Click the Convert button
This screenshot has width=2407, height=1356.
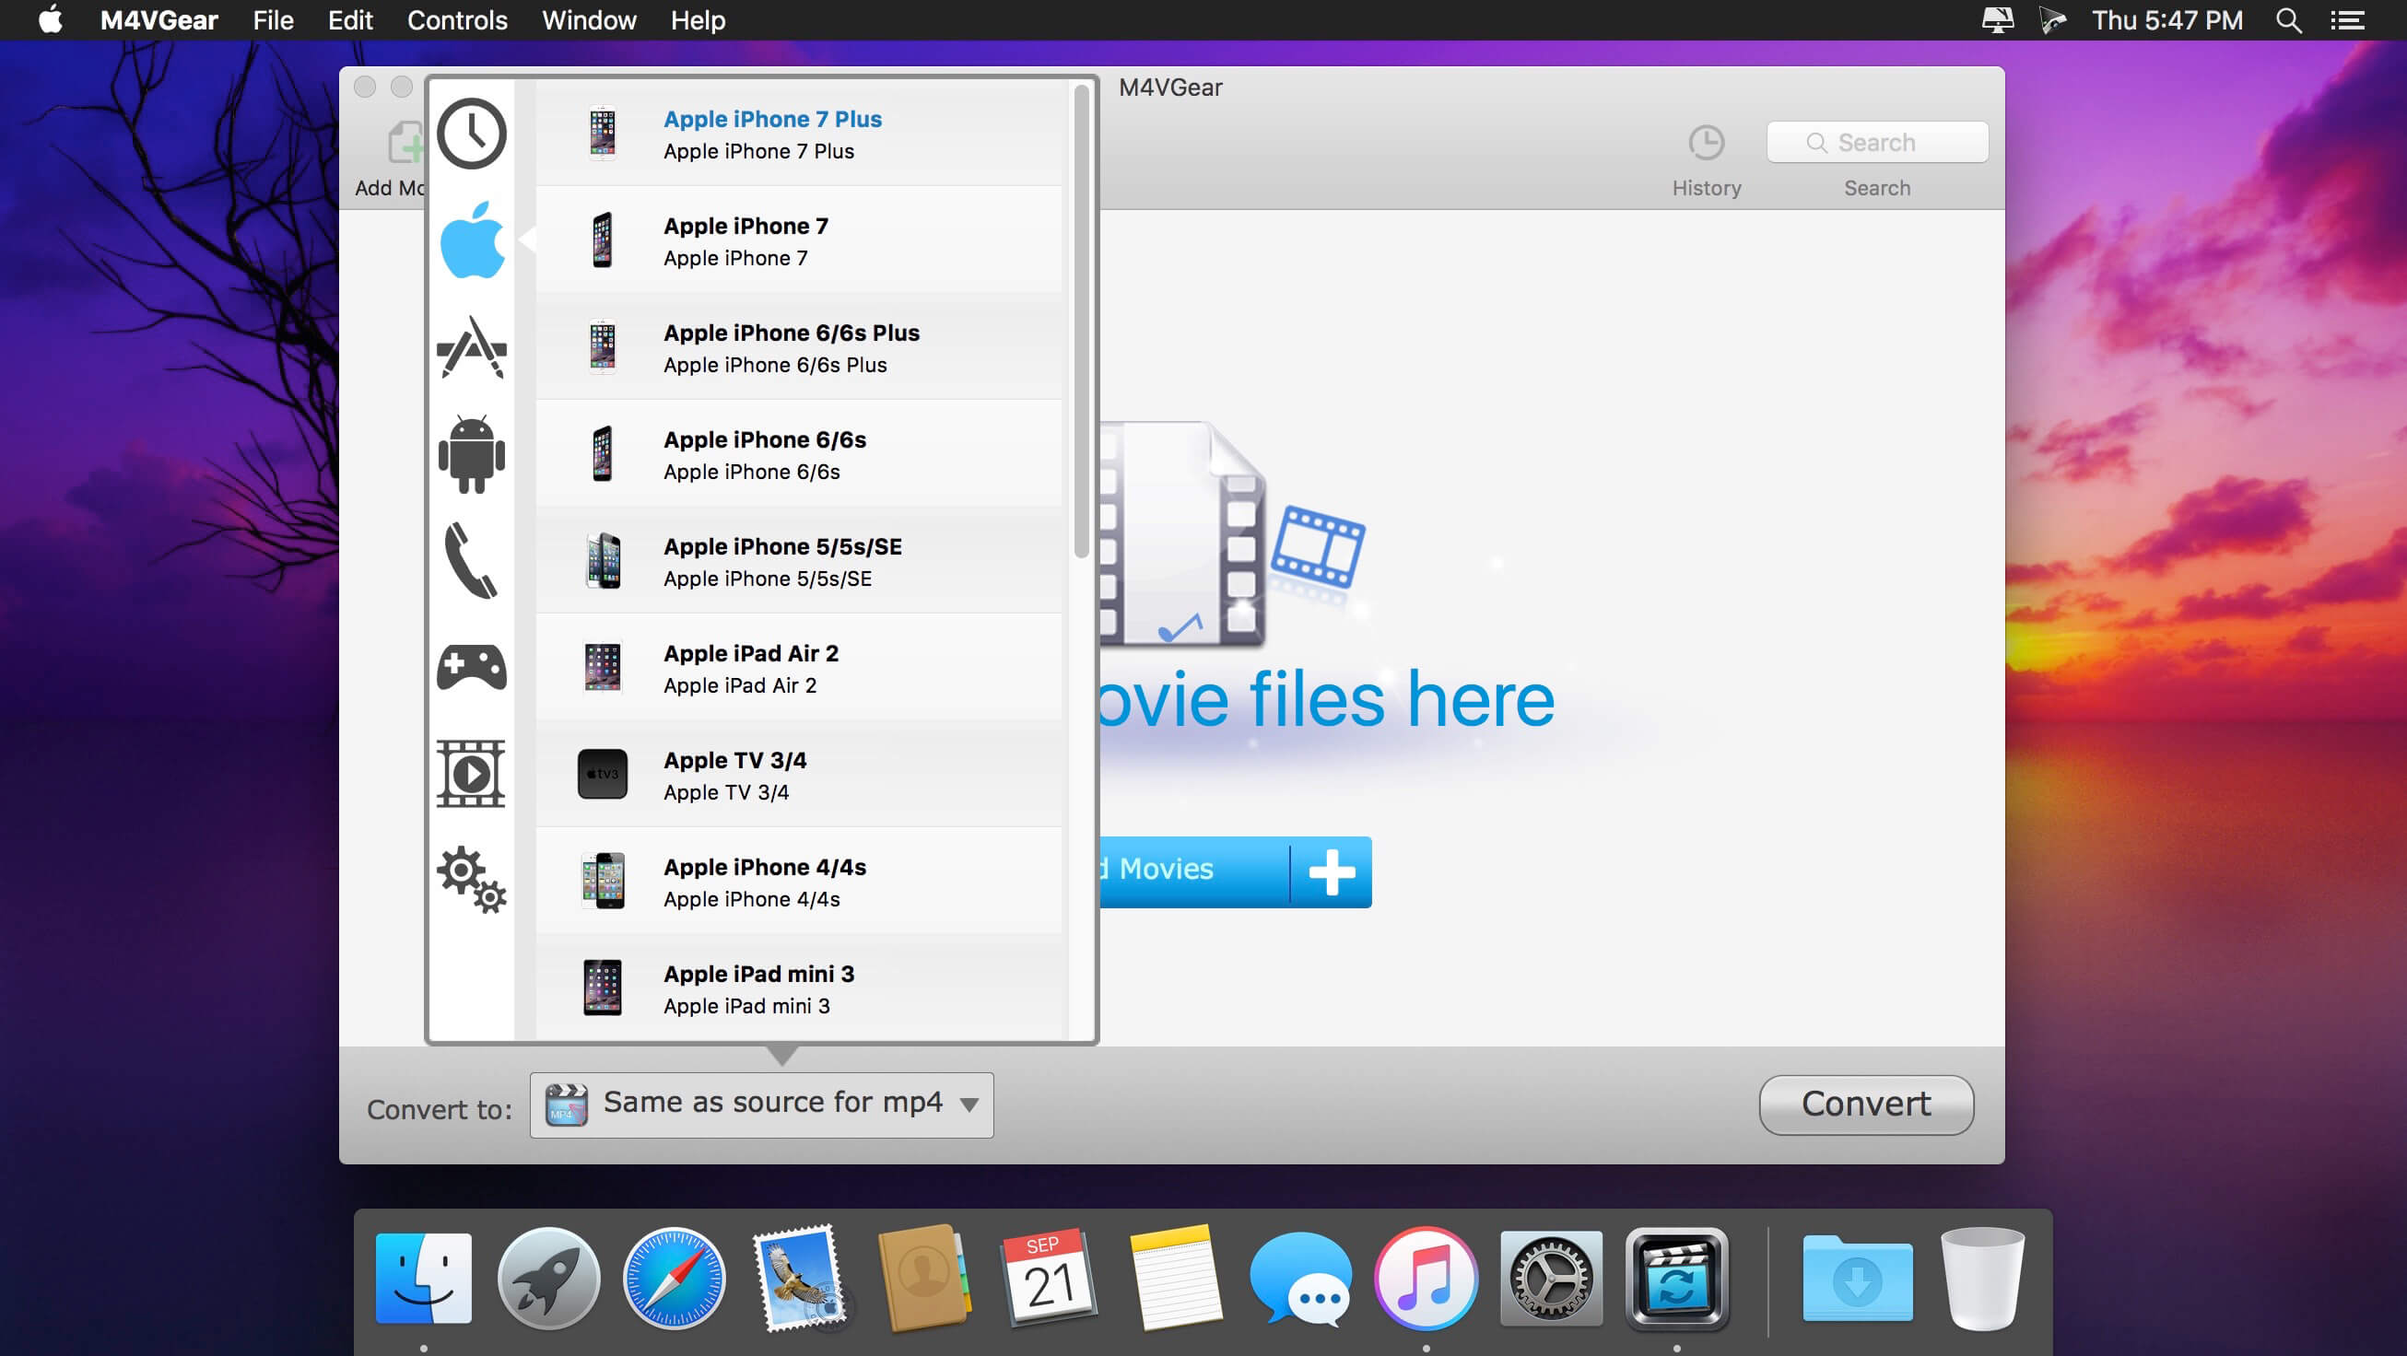coord(1866,1105)
